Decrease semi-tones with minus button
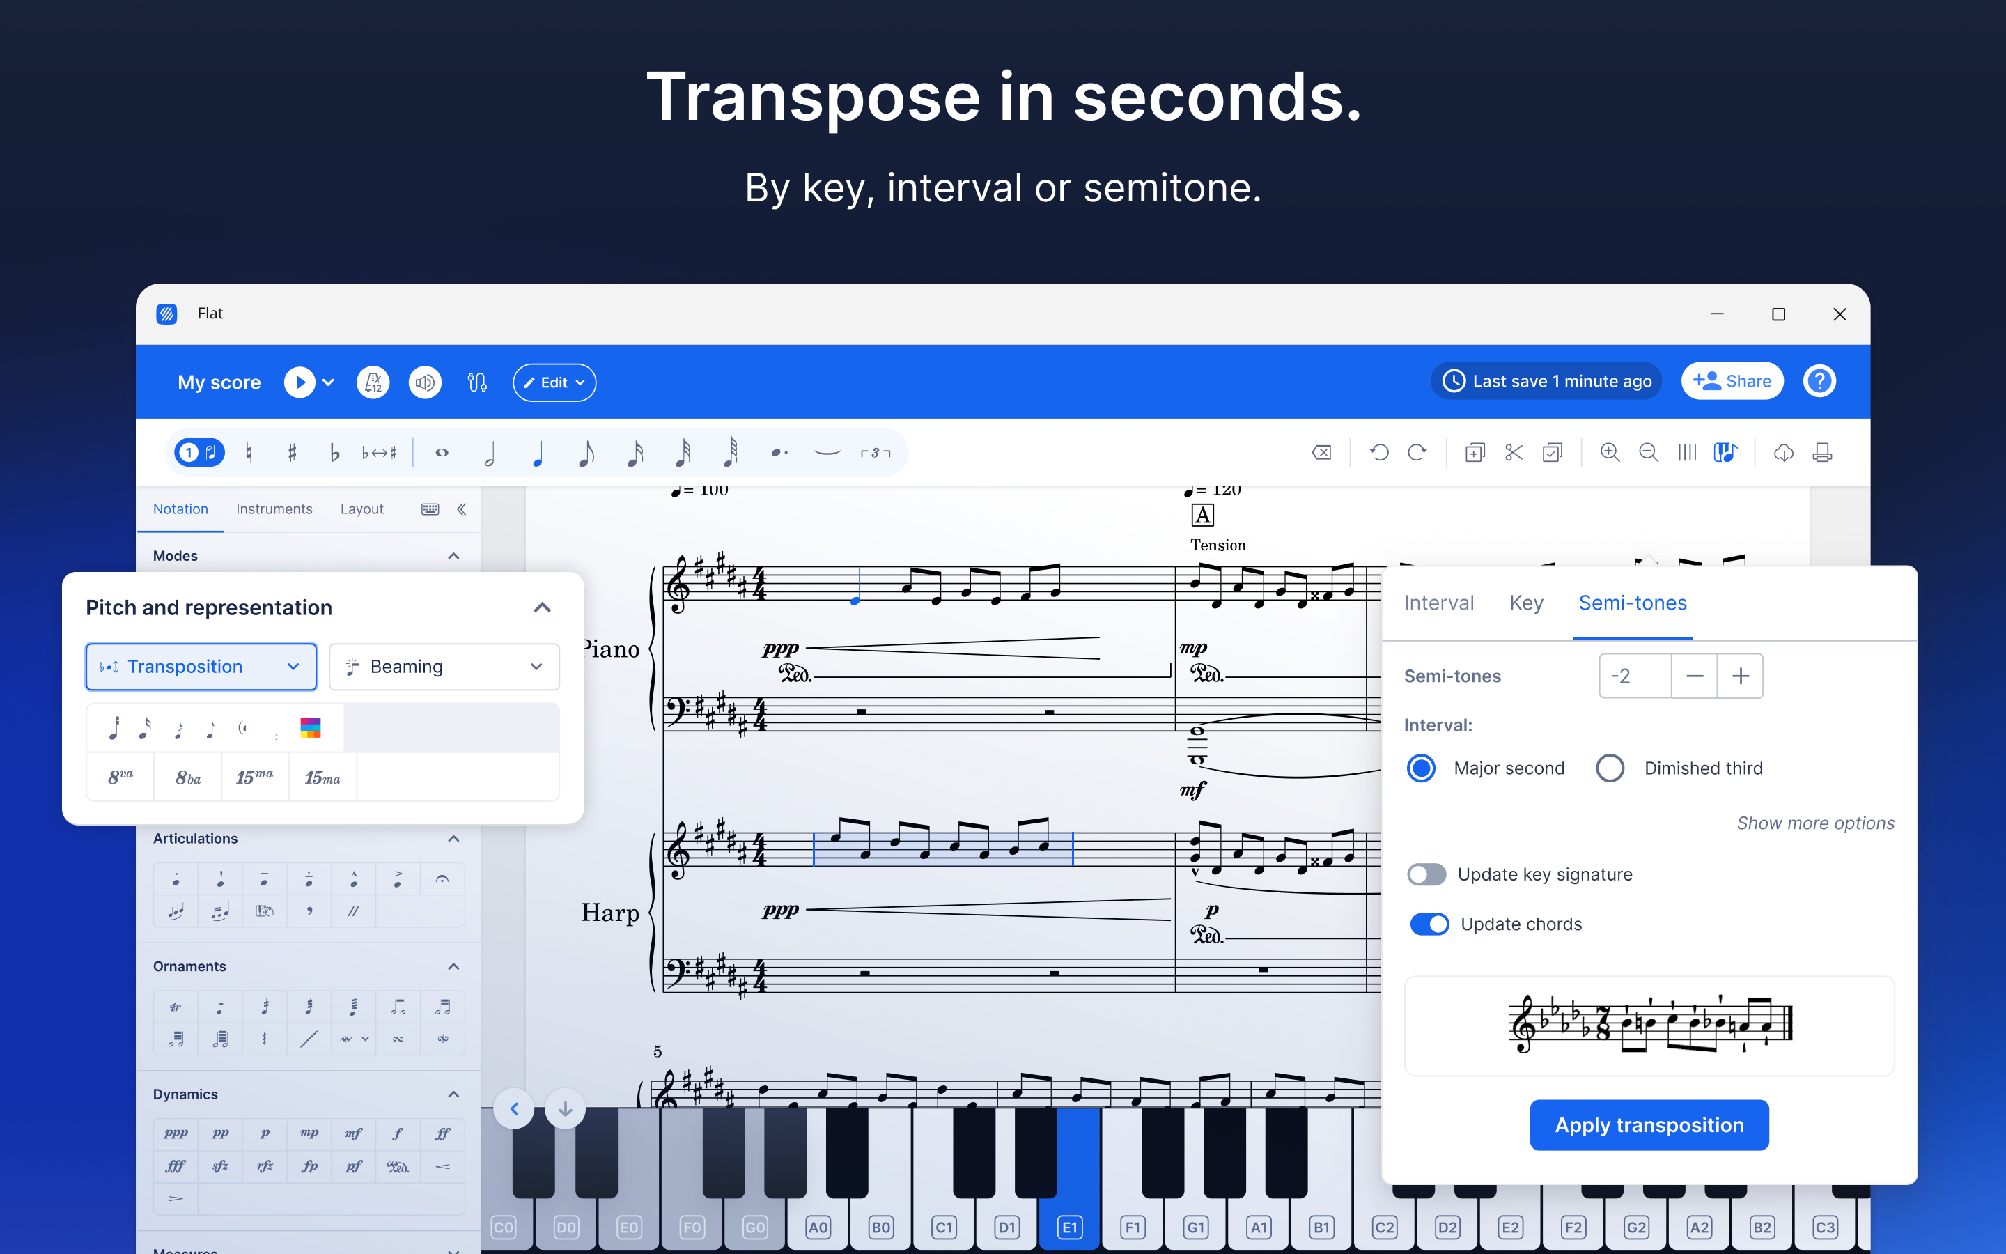This screenshot has width=2006, height=1254. (x=1695, y=676)
